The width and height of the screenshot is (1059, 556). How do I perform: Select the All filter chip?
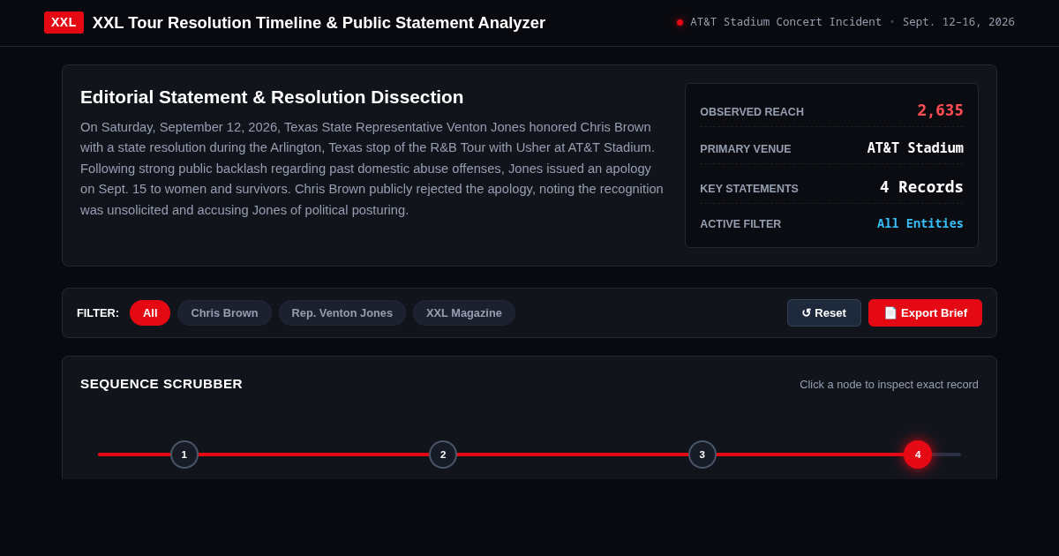click(x=150, y=312)
